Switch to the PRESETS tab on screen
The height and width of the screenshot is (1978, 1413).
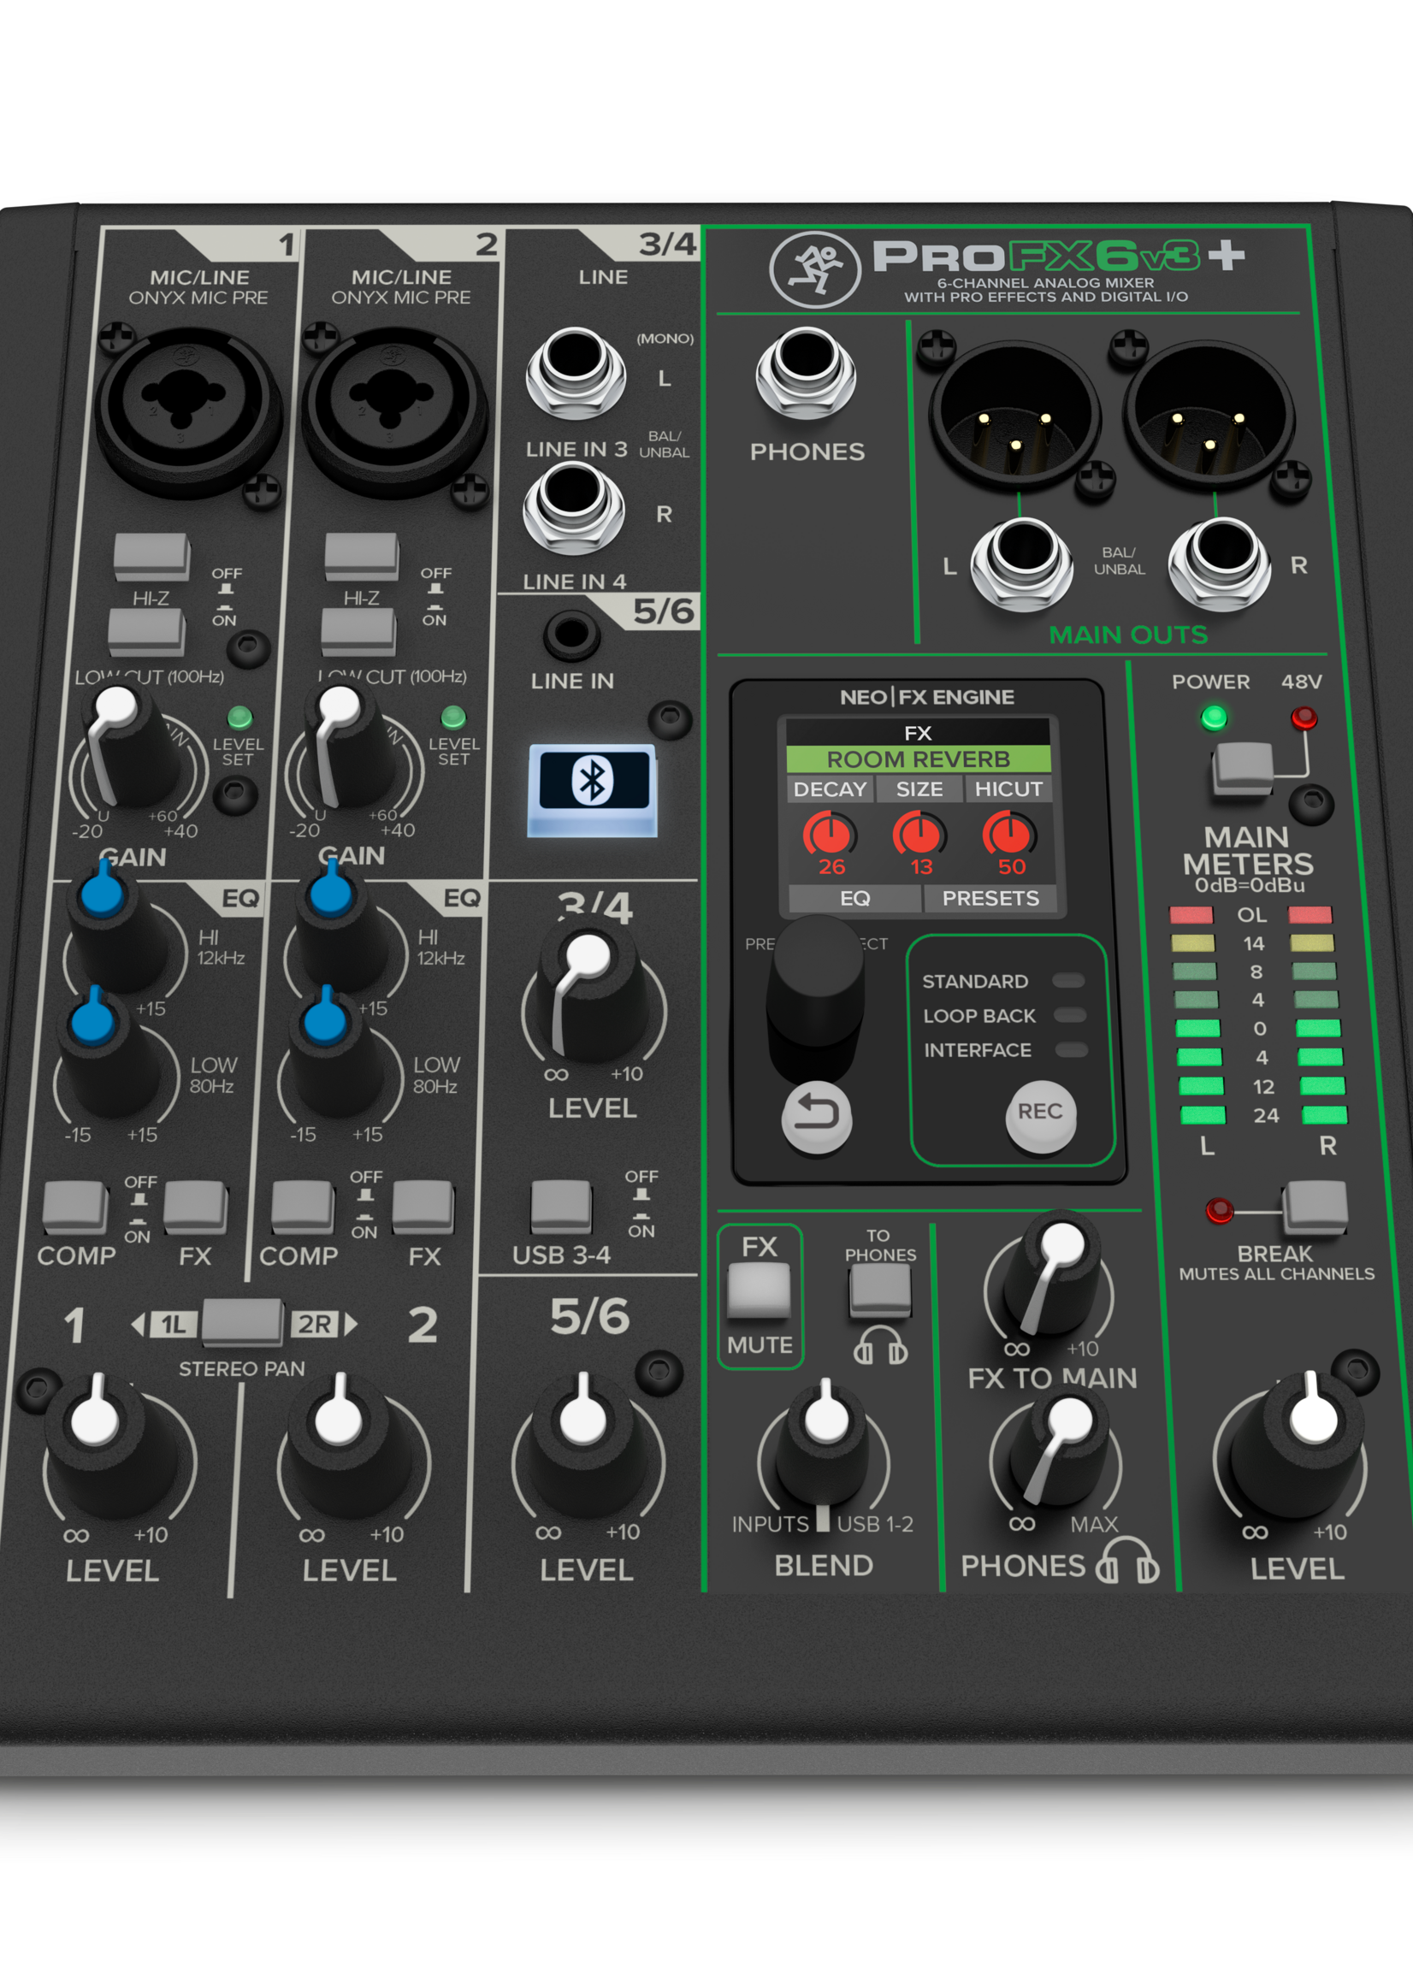[x=990, y=898]
